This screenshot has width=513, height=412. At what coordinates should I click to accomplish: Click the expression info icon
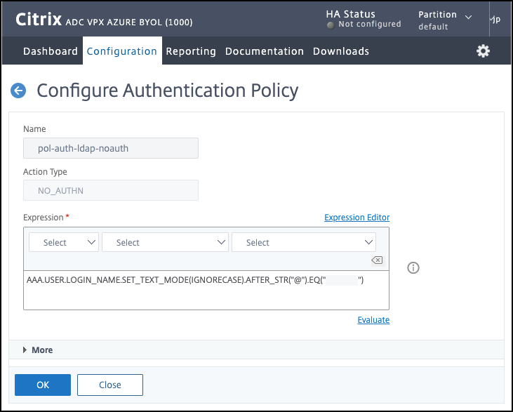pyautogui.click(x=413, y=267)
